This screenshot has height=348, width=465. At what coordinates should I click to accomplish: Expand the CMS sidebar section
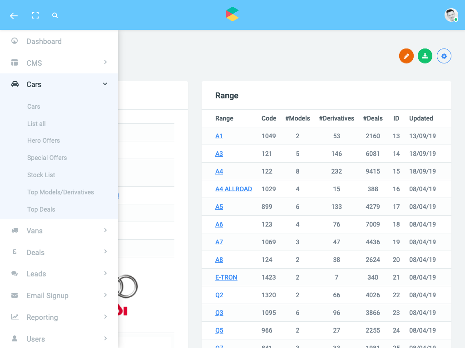coord(59,63)
